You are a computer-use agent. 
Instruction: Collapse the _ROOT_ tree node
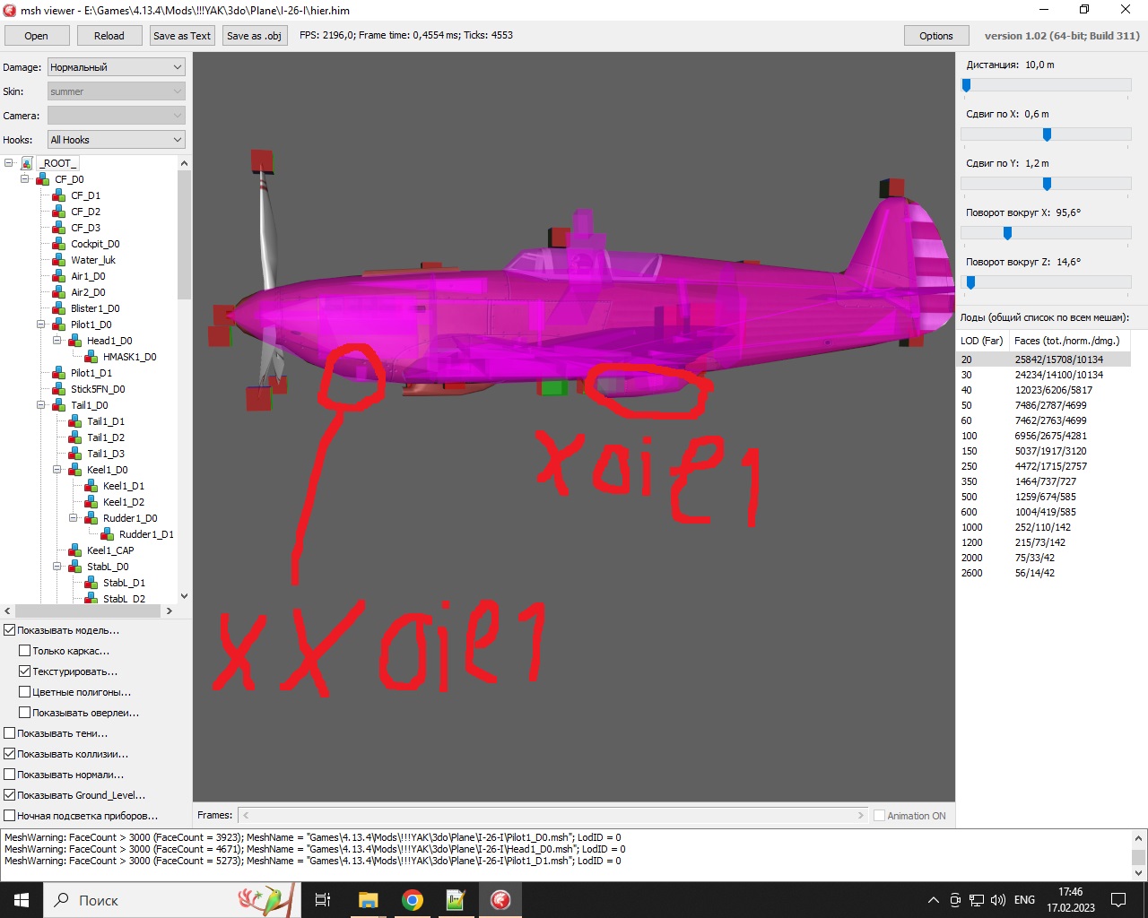tap(9, 163)
